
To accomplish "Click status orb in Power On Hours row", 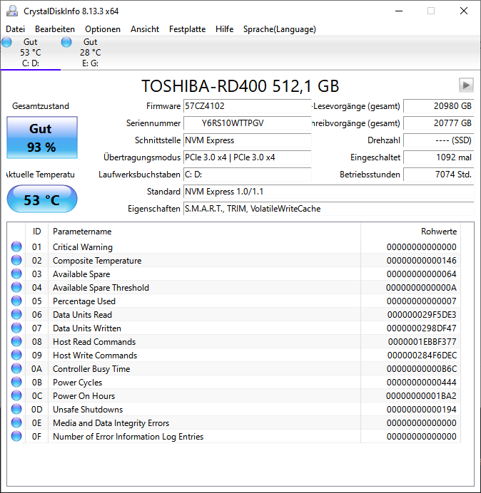I will click(x=16, y=395).
